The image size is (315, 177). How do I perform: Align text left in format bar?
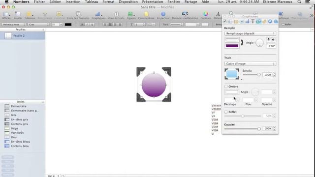tap(105, 25)
